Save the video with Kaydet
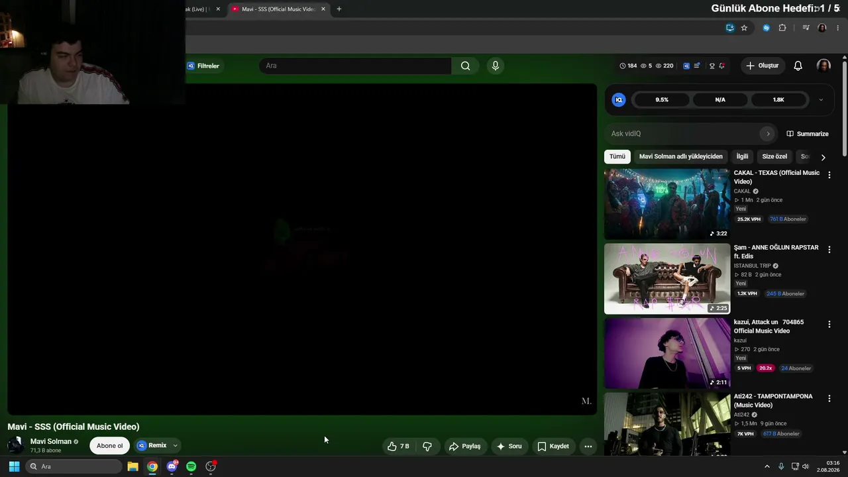The height and width of the screenshot is (477, 848). (553, 447)
